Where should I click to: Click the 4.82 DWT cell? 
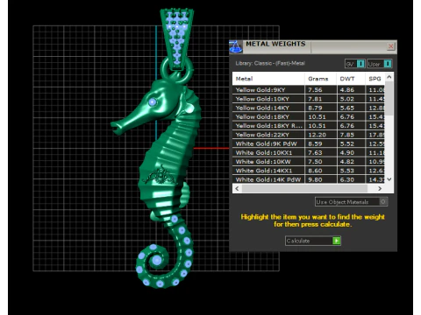coord(351,162)
